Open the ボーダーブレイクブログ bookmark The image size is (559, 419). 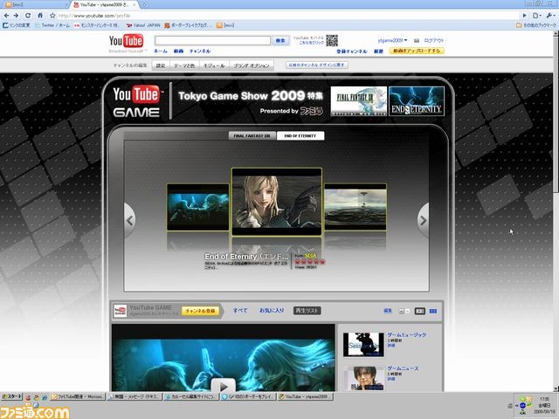click(188, 25)
